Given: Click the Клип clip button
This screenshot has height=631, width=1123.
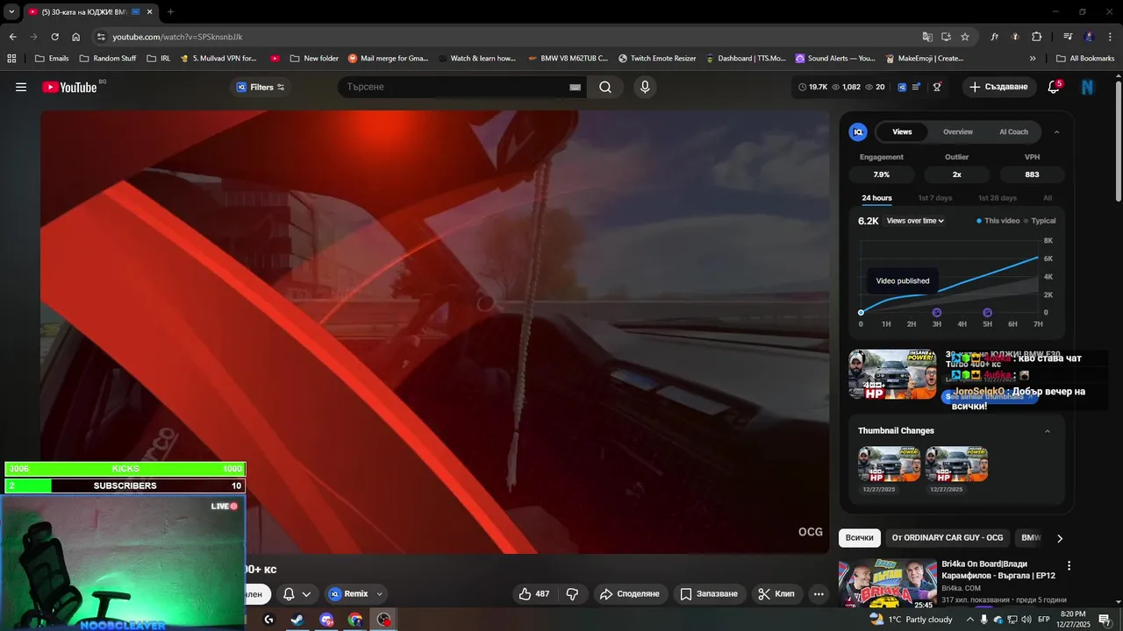Looking at the screenshot, I should pos(776,593).
